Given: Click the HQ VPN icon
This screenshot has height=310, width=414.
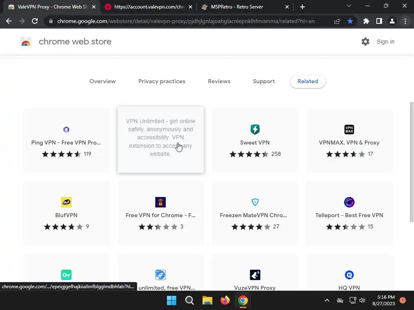Looking at the screenshot, I should pyautogui.click(x=349, y=275).
